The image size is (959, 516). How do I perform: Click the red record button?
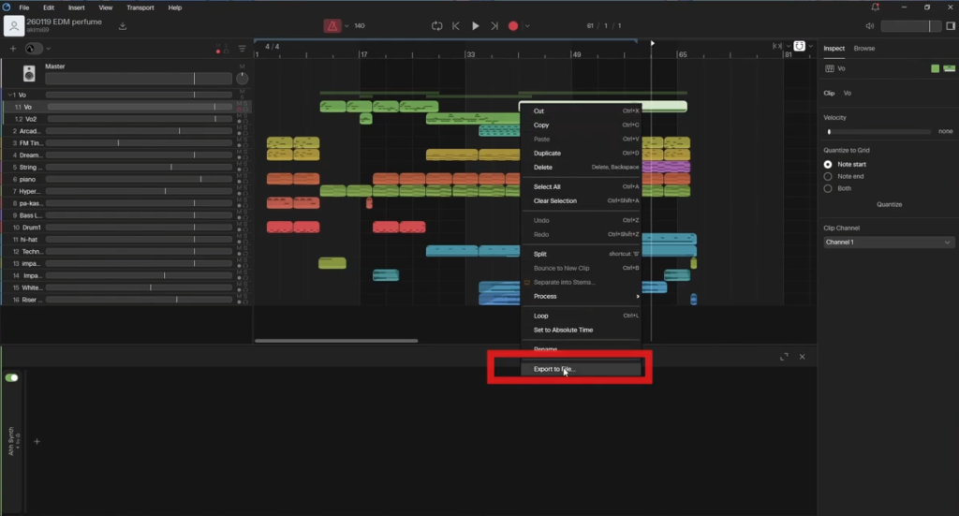pos(513,26)
